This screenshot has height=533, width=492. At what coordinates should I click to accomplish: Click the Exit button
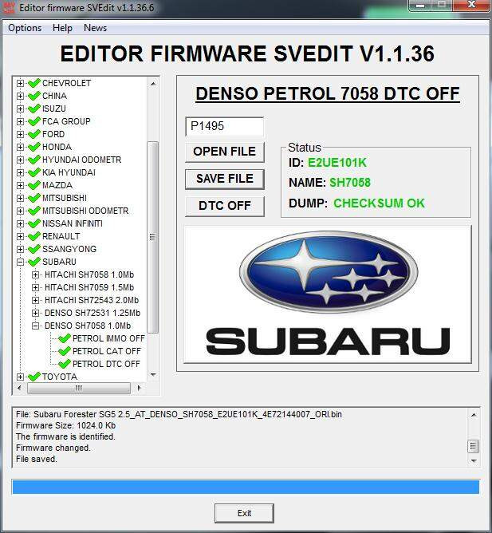click(x=244, y=513)
